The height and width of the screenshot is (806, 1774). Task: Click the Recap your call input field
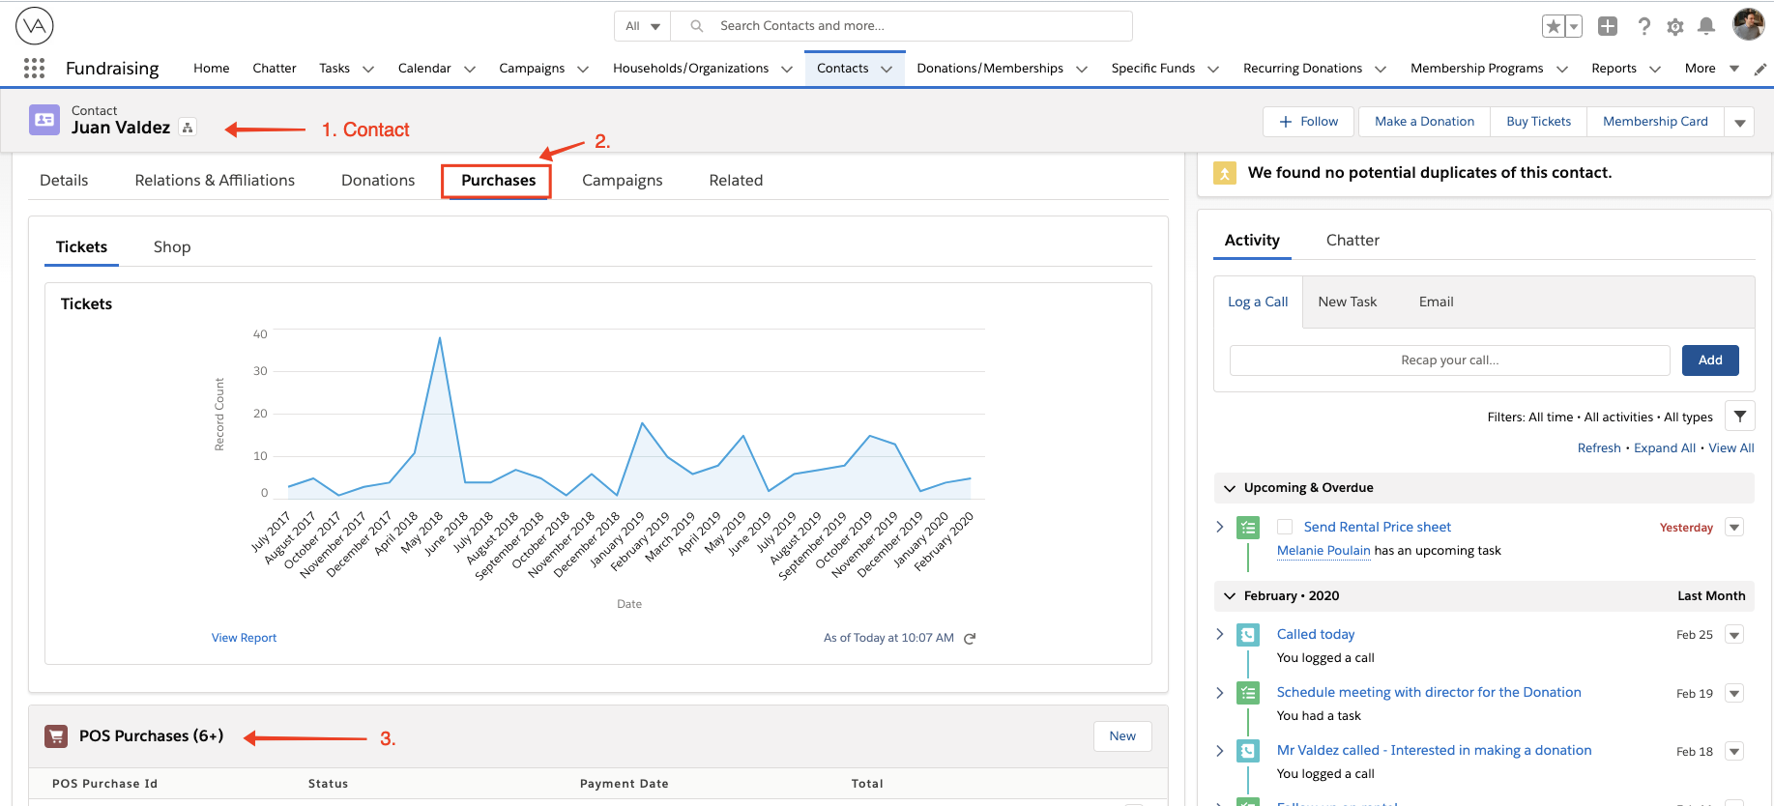[1449, 360]
